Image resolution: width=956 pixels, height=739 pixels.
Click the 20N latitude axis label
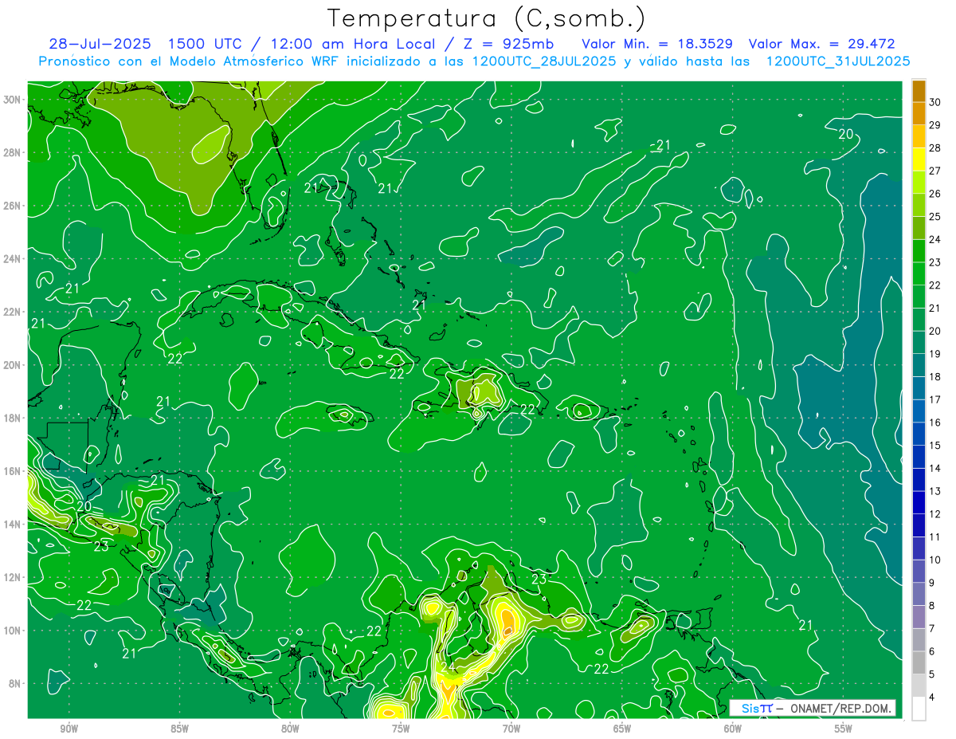tap(13, 365)
